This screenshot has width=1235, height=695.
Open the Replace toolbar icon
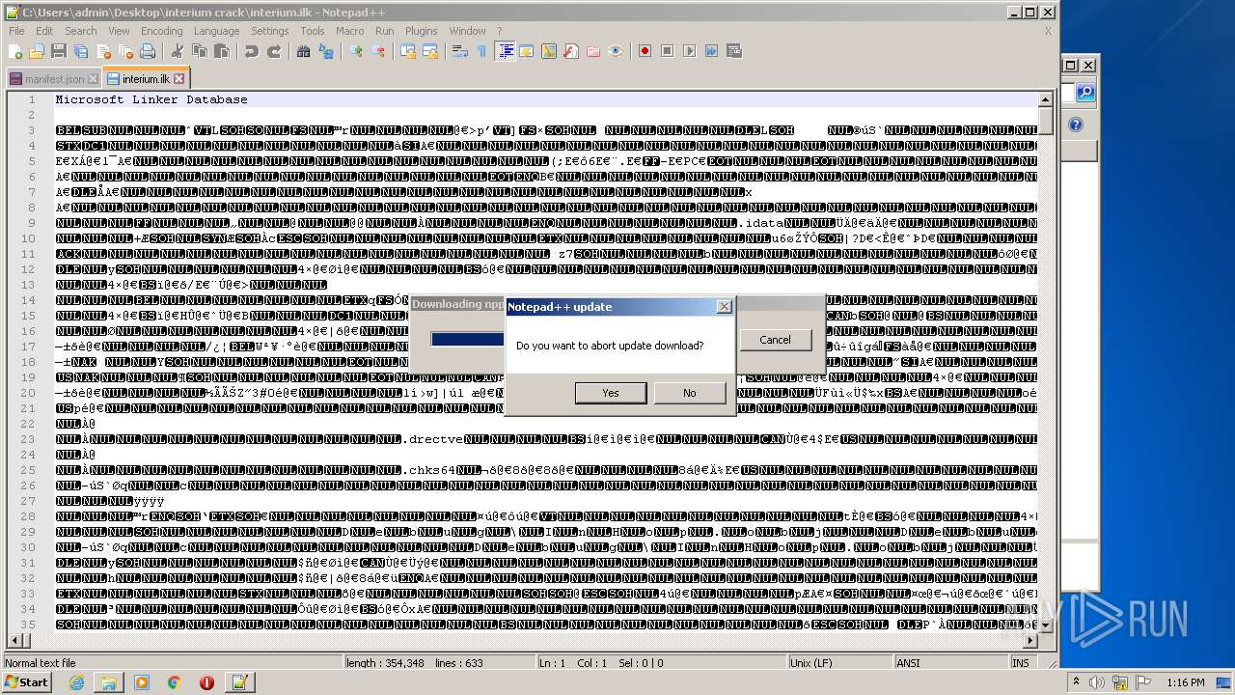(326, 51)
